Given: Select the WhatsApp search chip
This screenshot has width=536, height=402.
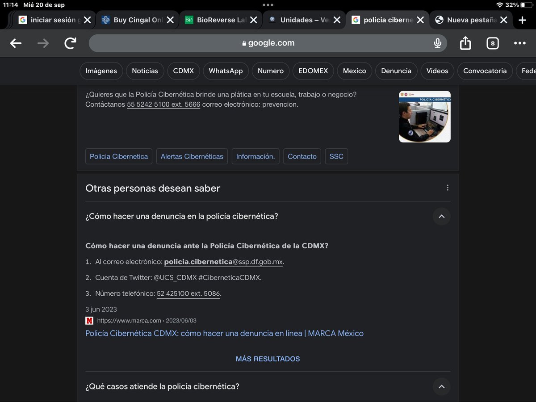Looking at the screenshot, I should click(226, 71).
